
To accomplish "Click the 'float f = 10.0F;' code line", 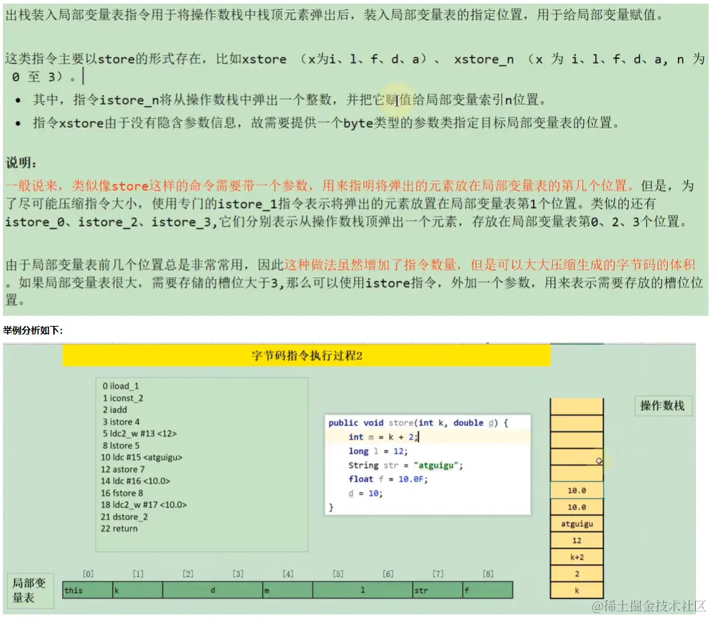I will pyautogui.click(x=387, y=479).
